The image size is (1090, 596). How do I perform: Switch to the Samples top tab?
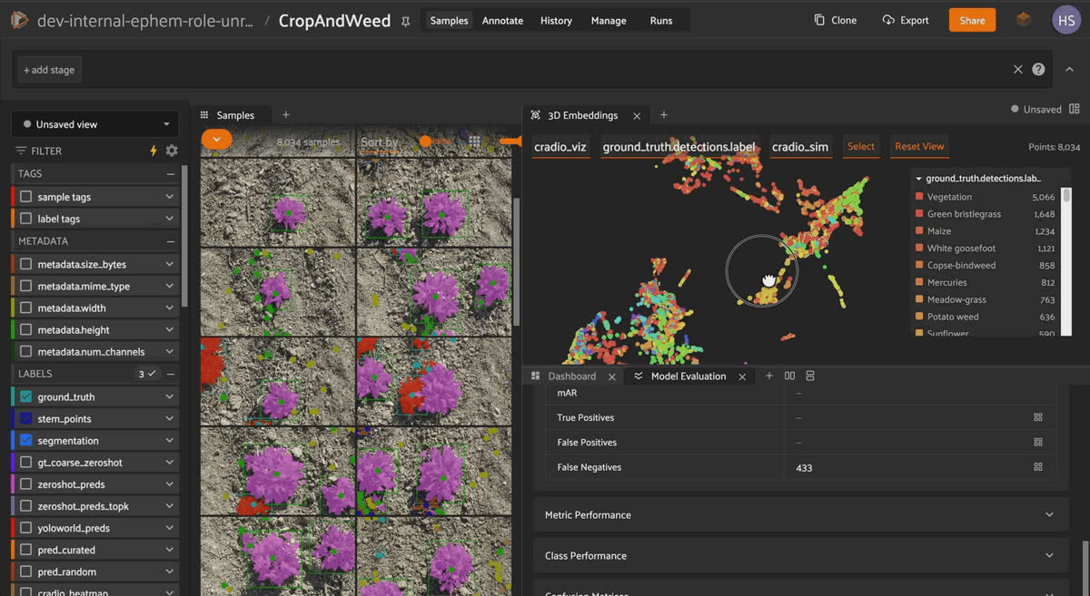click(x=449, y=20)
